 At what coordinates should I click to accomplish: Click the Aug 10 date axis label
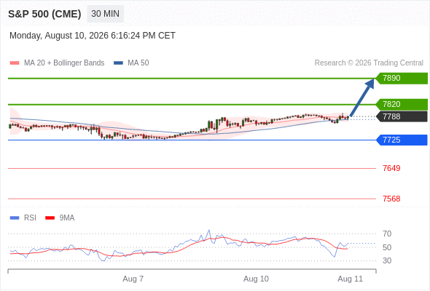click(x=256, y=279)
